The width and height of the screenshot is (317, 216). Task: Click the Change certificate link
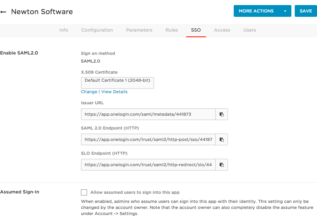tap(89, 92)
